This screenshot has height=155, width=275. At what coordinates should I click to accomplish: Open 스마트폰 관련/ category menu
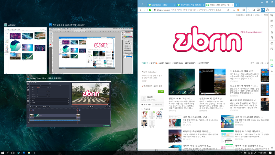click(x=203, y=63)
